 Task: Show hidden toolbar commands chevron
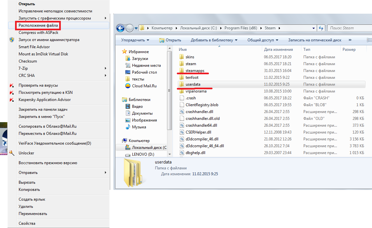click(350, 40)
